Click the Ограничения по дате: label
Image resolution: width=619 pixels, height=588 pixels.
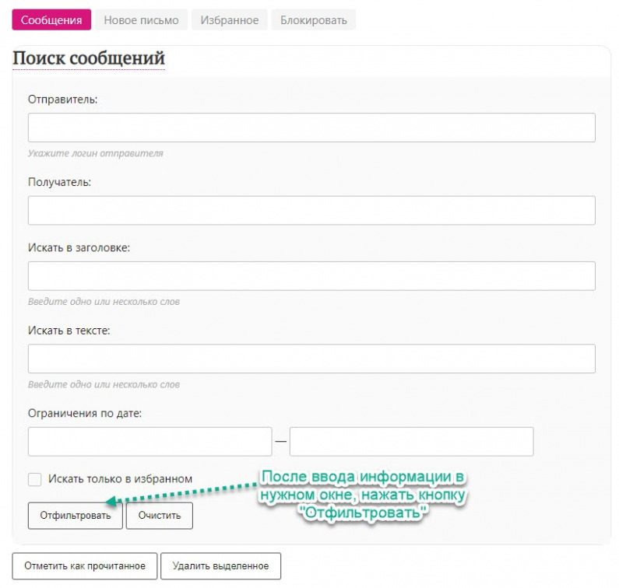(85, 413)
